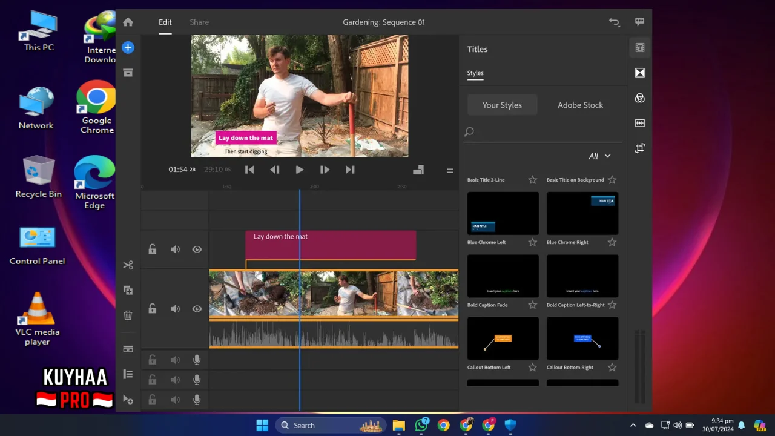Open Windows Start menu
775x436 pixels.
click(262, 425)
